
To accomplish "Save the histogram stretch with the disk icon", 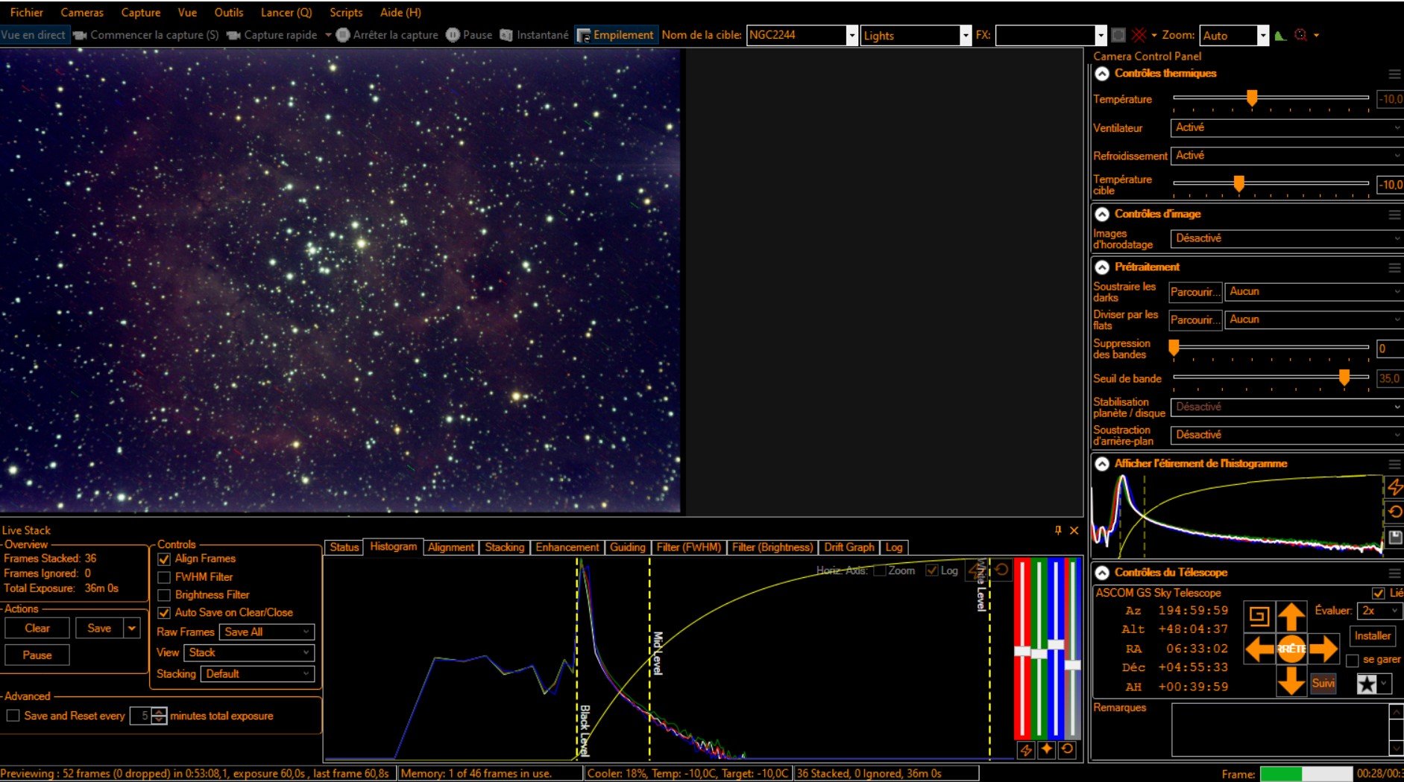I will [1394, 537].
